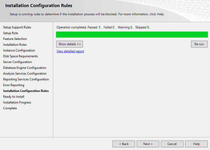210x150 pixels.
Task: Proceed with the Next button
Action: tap(148, 144)
